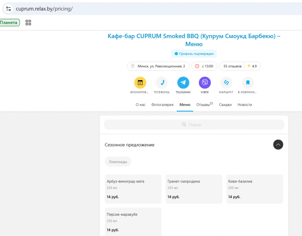Screen dimensions: 302x236
Task: Click the clock icon in hours chip
Action: pyautogui.click(x=197, y=66)
